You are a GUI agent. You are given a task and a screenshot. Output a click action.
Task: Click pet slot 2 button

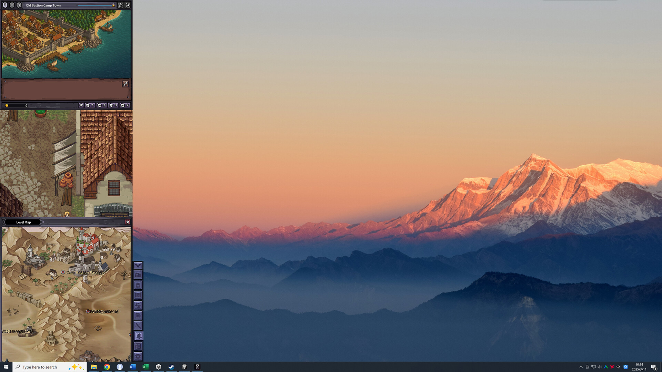101,105
